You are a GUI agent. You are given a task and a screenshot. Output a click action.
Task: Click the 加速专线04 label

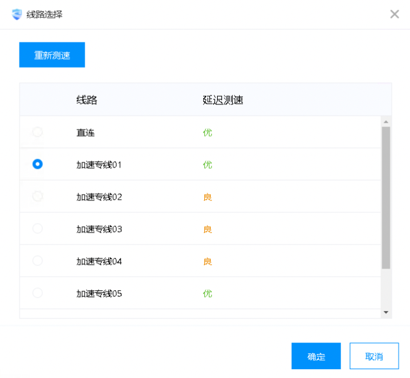coord(99,261)
